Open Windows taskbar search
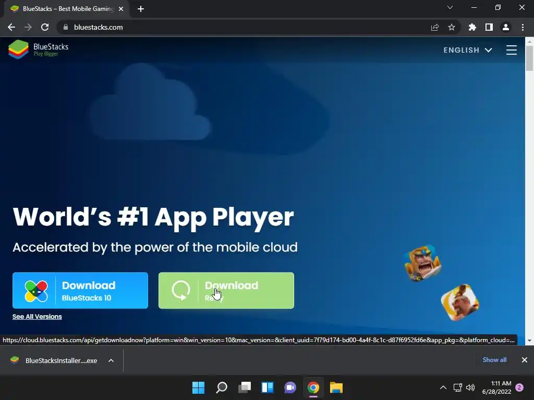This screenshot has width=534, height=400. [221, 387]
